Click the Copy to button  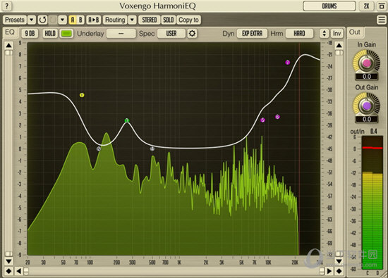[x=189, y=20]
